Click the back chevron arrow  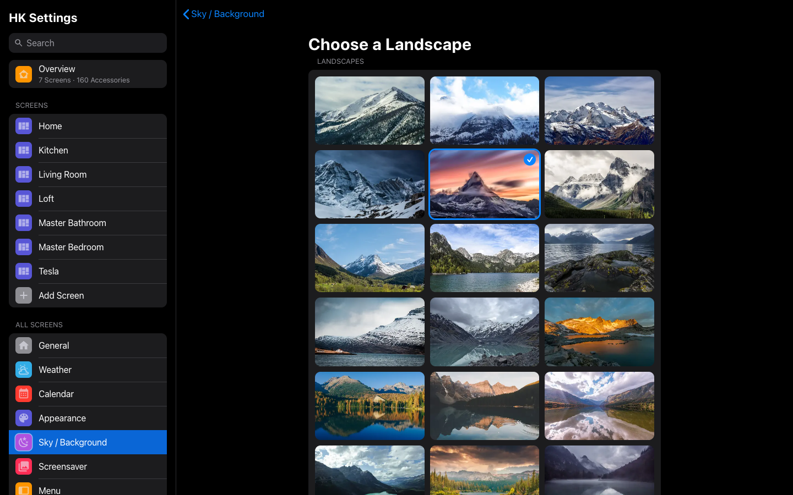click(186, 14)
